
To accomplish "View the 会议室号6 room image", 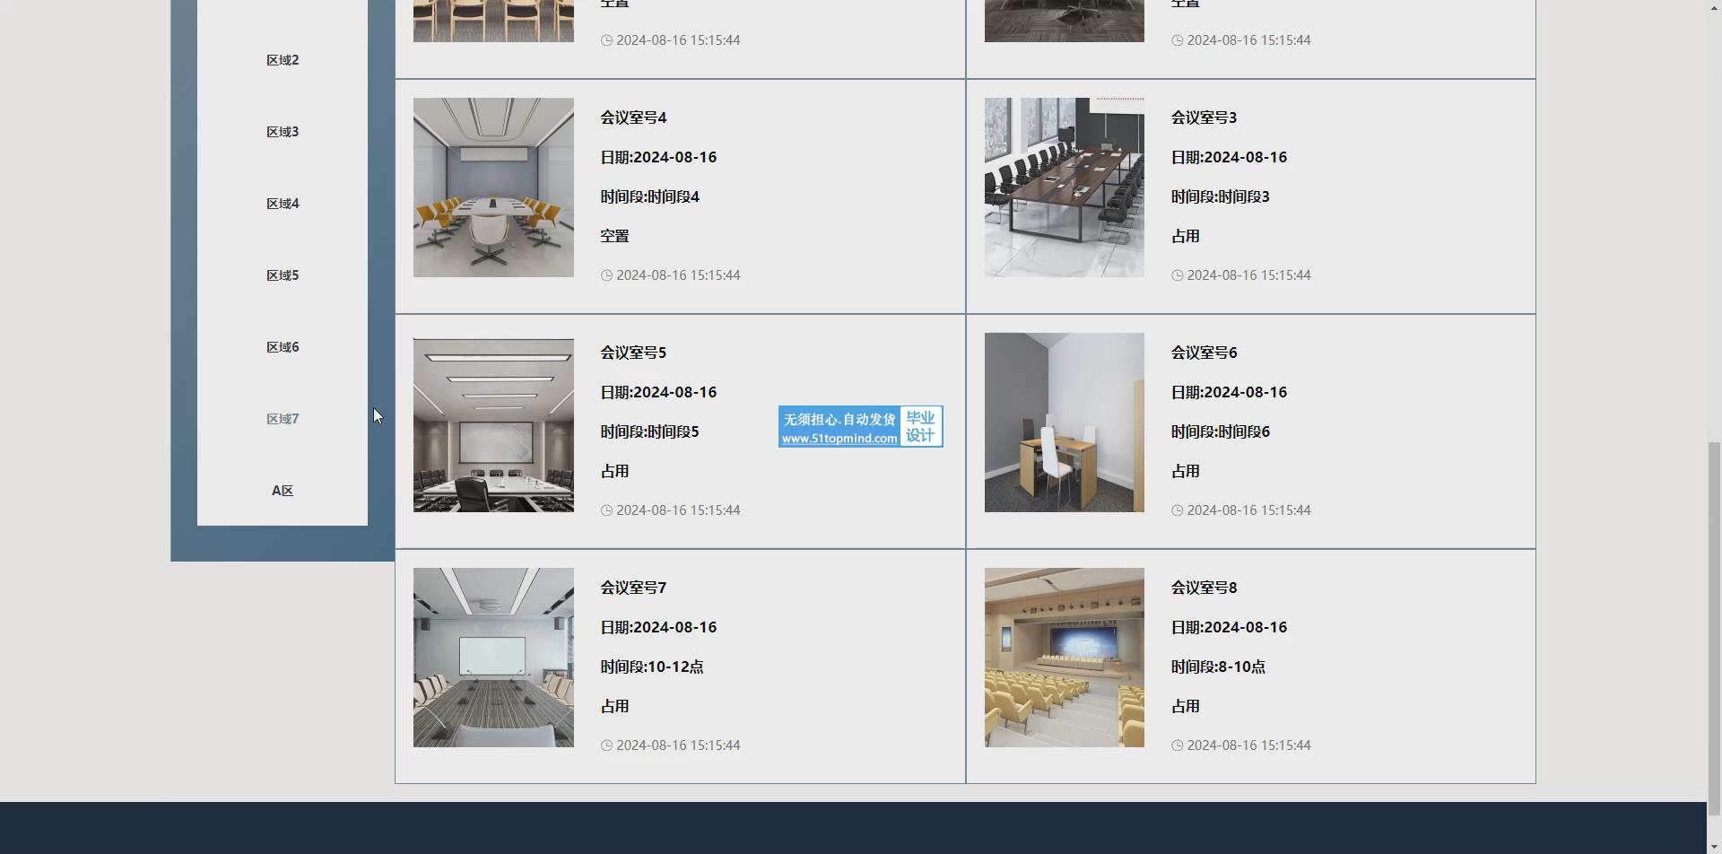I will tap(1064, 423).
